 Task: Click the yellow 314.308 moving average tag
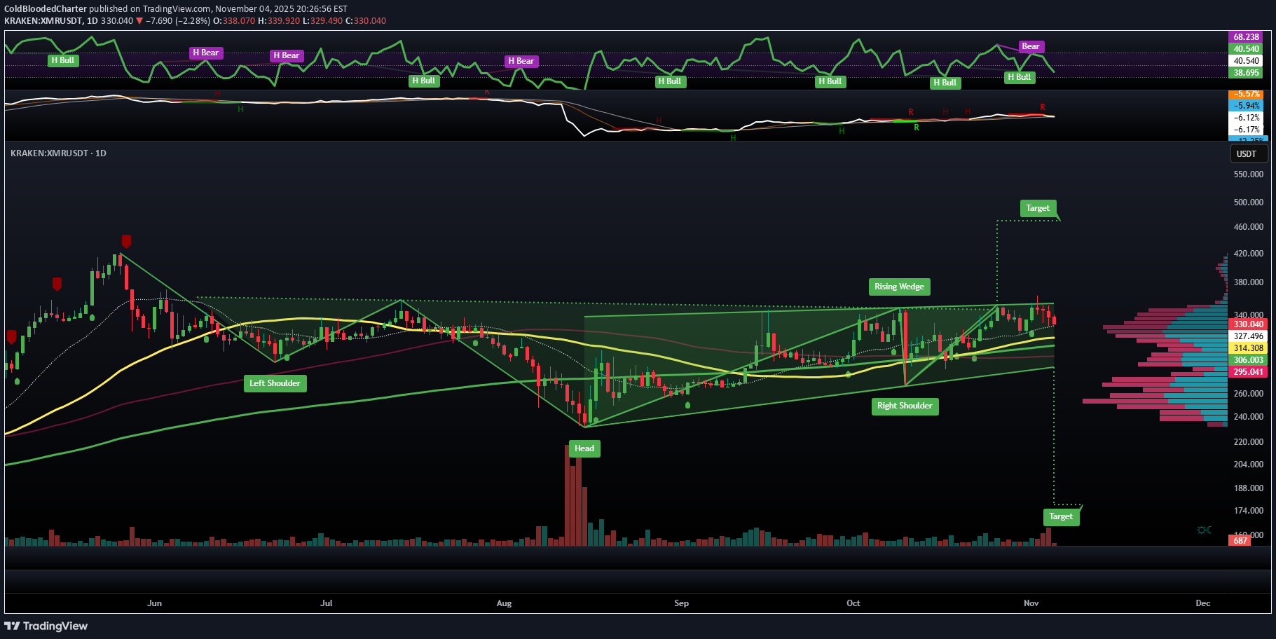1248,348
